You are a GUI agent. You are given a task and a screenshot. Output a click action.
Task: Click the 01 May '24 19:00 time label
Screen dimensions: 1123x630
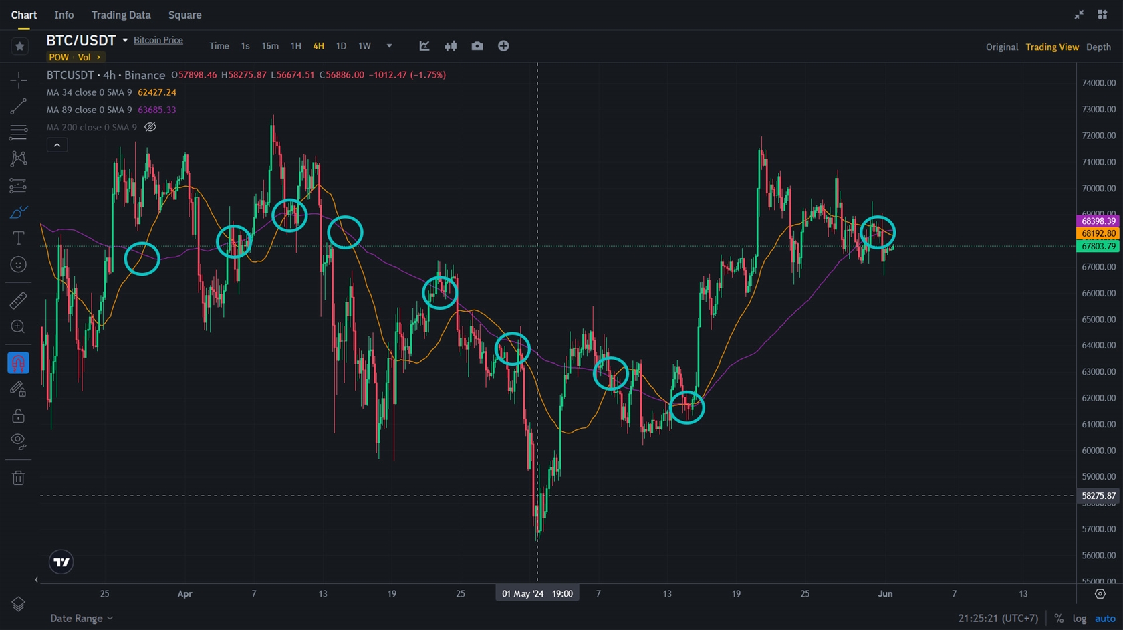click(537, 593)
